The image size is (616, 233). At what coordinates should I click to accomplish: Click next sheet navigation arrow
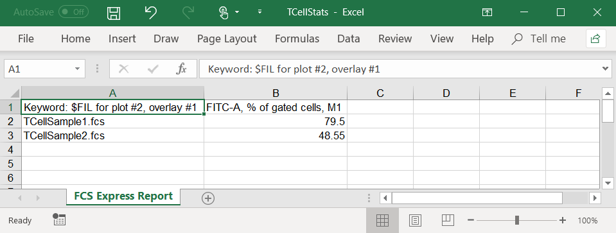tap(38, 198)
